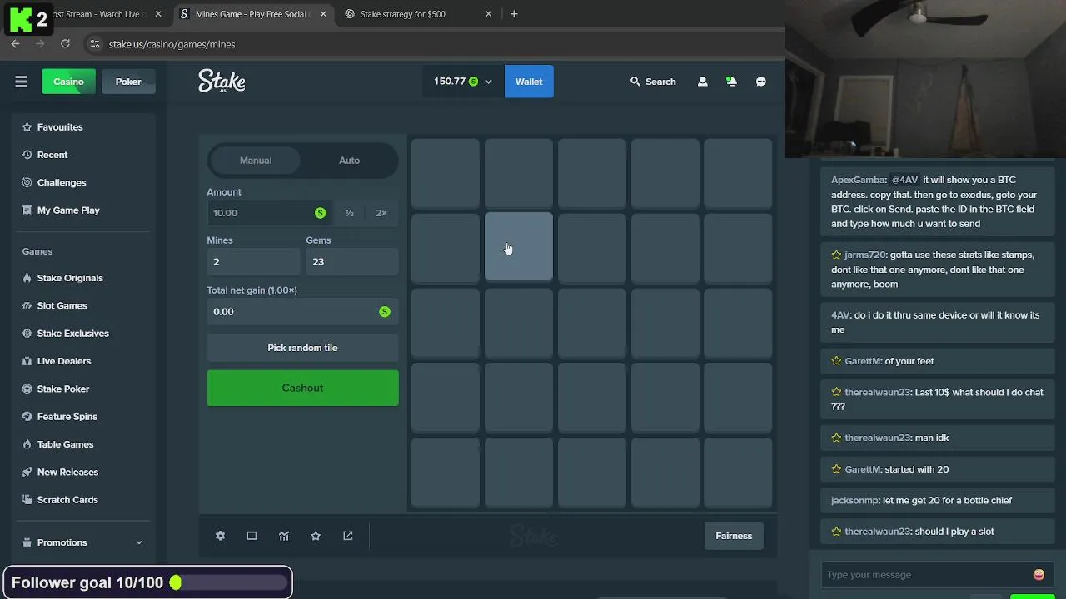The image size is (1066, 599).
Task: Click username jacksonmp in chat
Action: coord(854,500)
